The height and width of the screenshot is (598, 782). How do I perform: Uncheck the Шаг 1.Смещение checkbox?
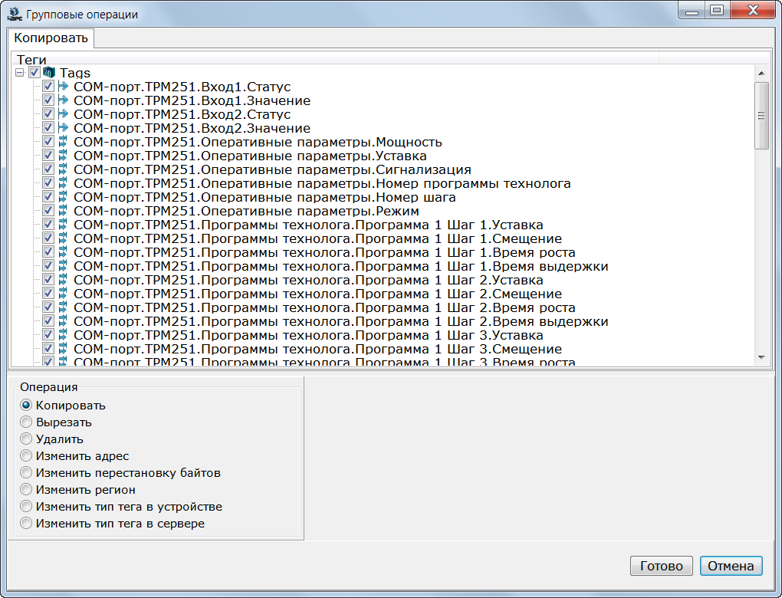point(48,238)
